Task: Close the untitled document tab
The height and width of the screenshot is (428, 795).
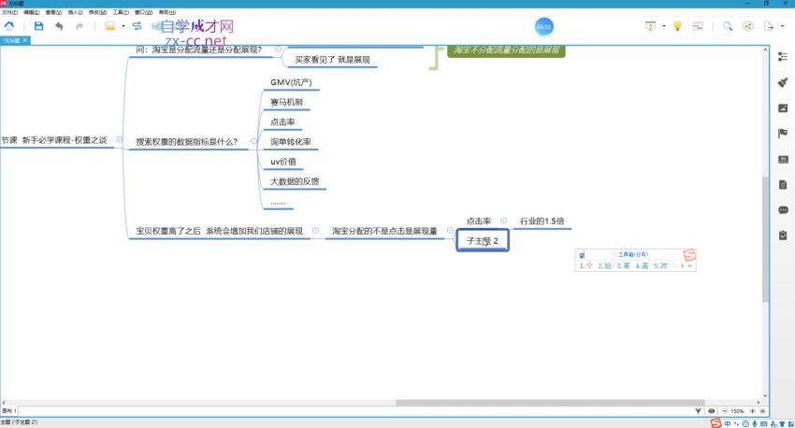Action: pos(25,40)
